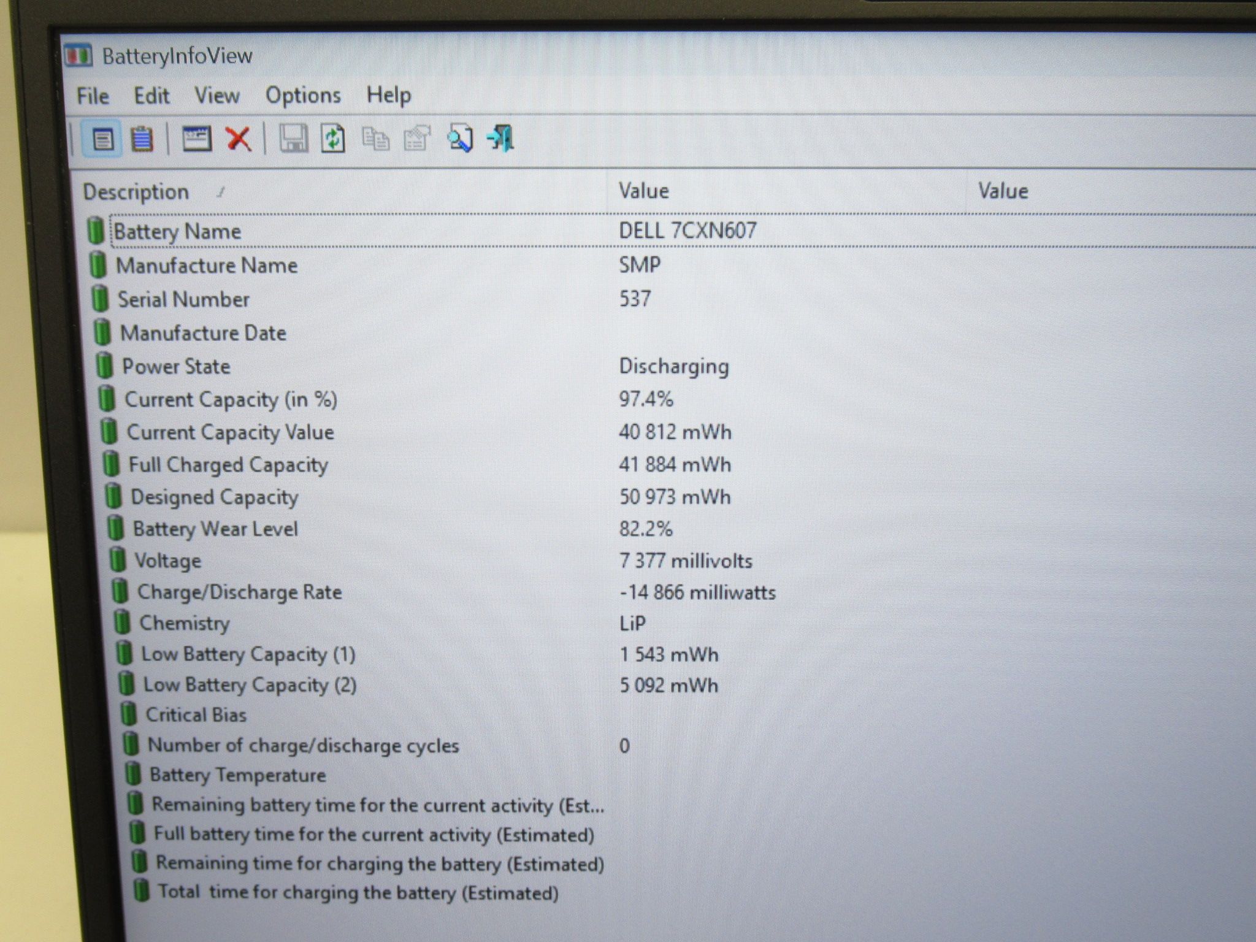Viewport: 1256px width, 942px height.
Task: Click the Show Battery Log toolbar icon
Action: [x=142, y=139]
